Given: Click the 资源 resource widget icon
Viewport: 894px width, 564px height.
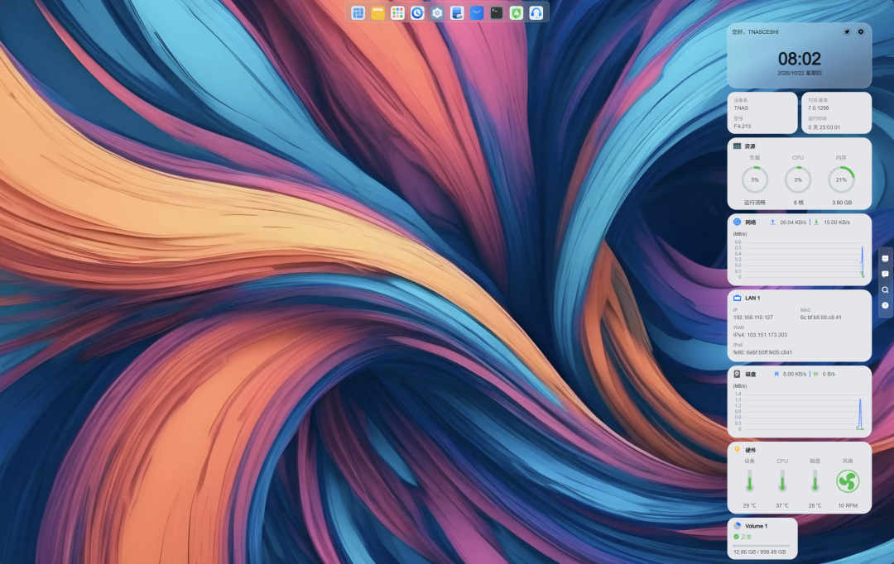Looking at the screenshot, I should (x=738, y=146).
